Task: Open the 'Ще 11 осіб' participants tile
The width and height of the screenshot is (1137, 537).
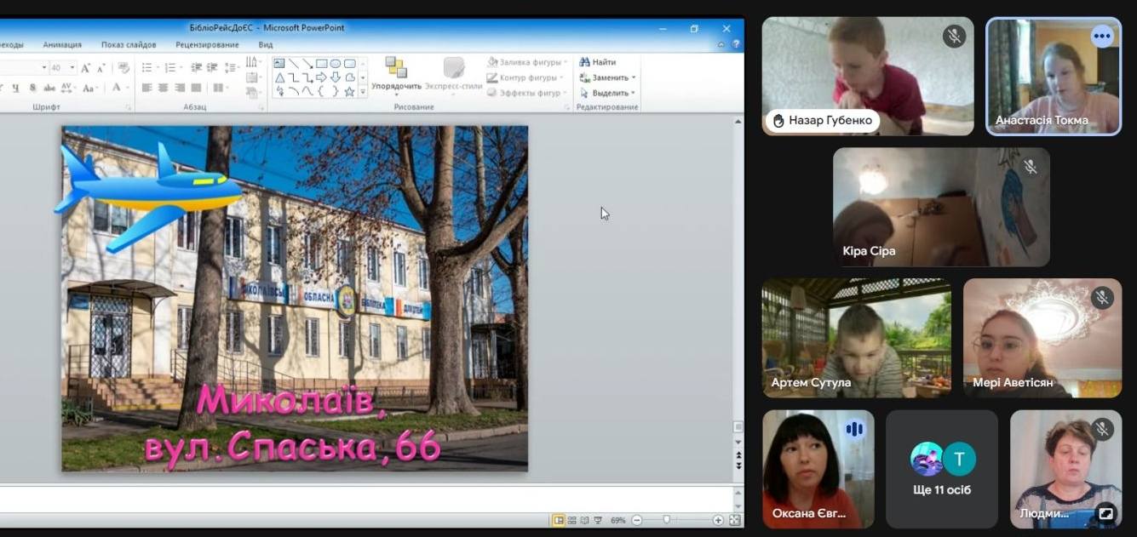Action: click(x=941, y=470)
